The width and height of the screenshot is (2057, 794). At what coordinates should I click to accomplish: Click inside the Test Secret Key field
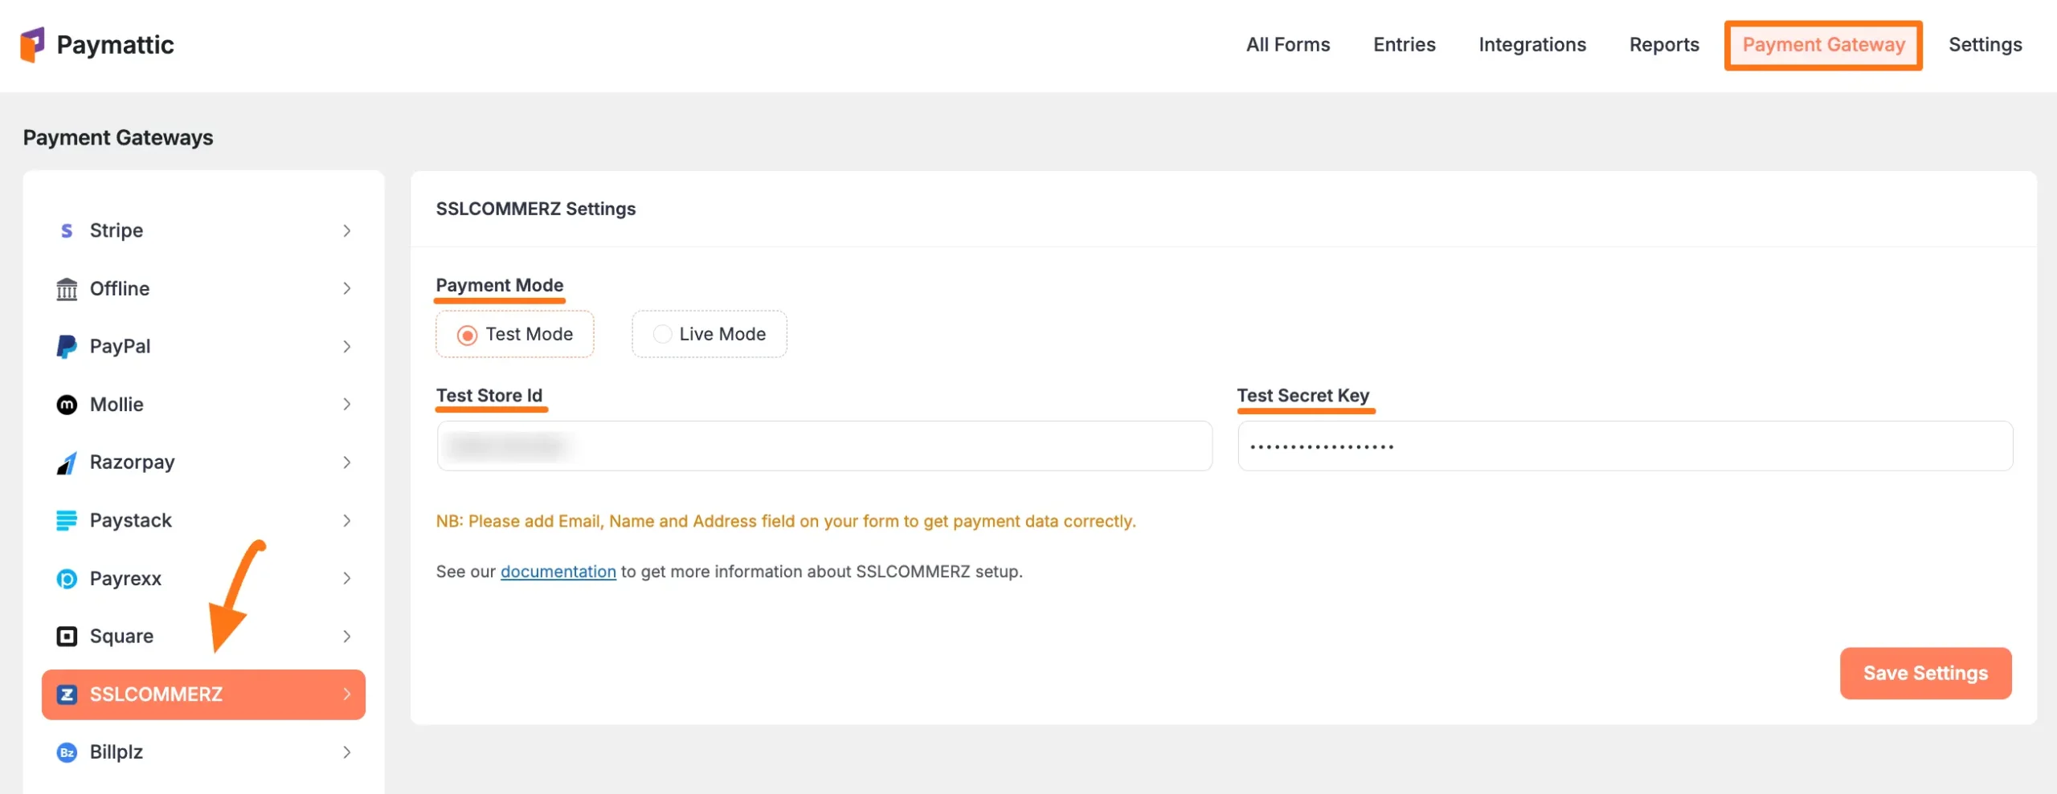(1623, 446)
